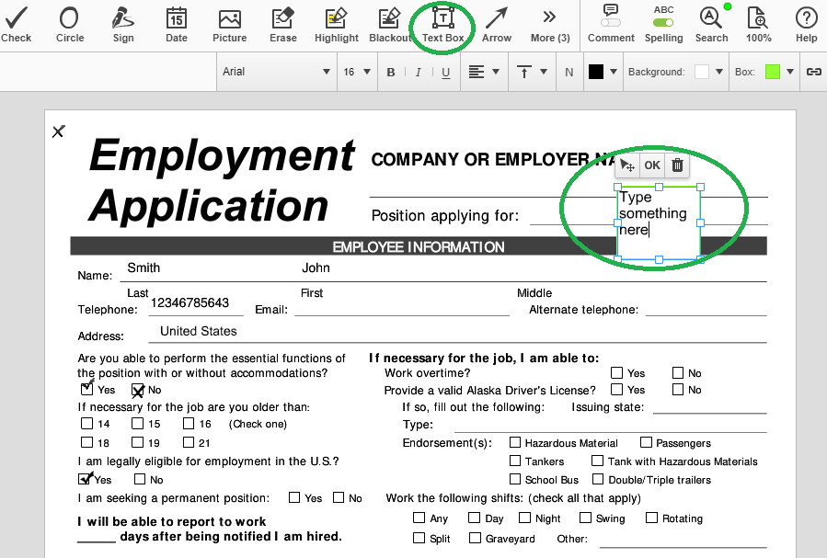Click the X mark at the page's top-left
This screenshot has width=827, height=558.
59,131
